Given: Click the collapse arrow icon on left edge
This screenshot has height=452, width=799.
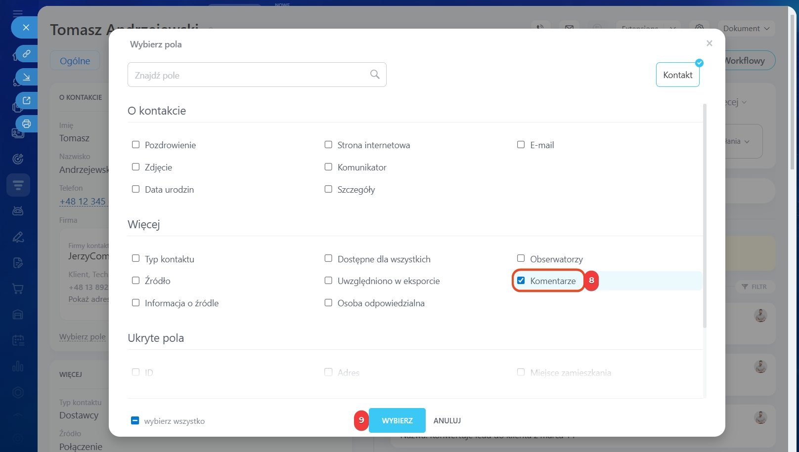Looking at the screenshot, I should click(27, 77).
